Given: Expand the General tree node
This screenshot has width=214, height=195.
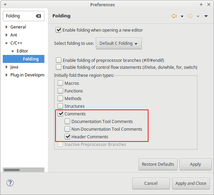Looking at the screenshot, I should (6, 27).
